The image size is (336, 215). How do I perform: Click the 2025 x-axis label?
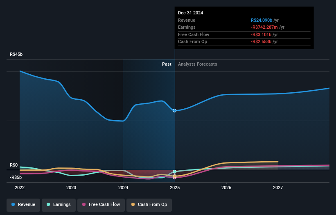click(175, 188)
